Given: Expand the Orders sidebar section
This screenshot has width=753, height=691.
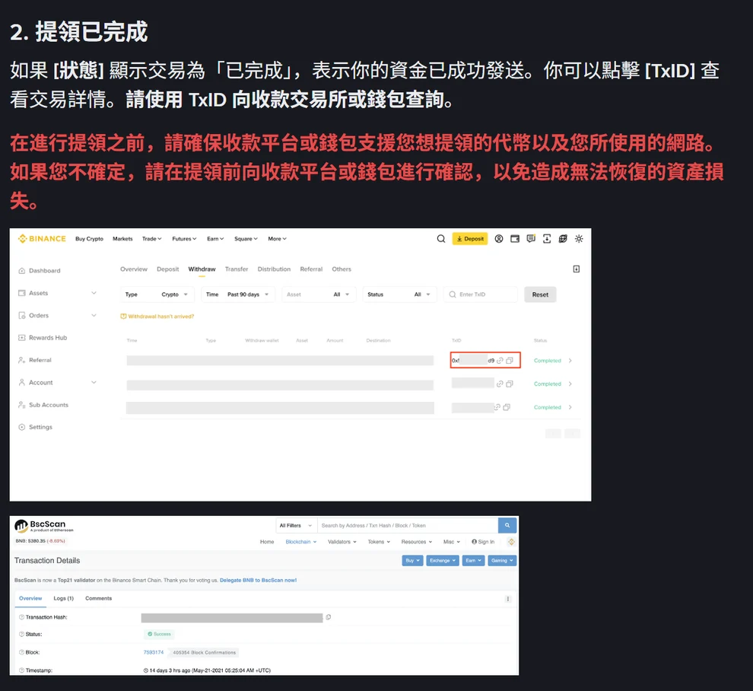Looking at the screenshot, I should (x=94, y=315).
